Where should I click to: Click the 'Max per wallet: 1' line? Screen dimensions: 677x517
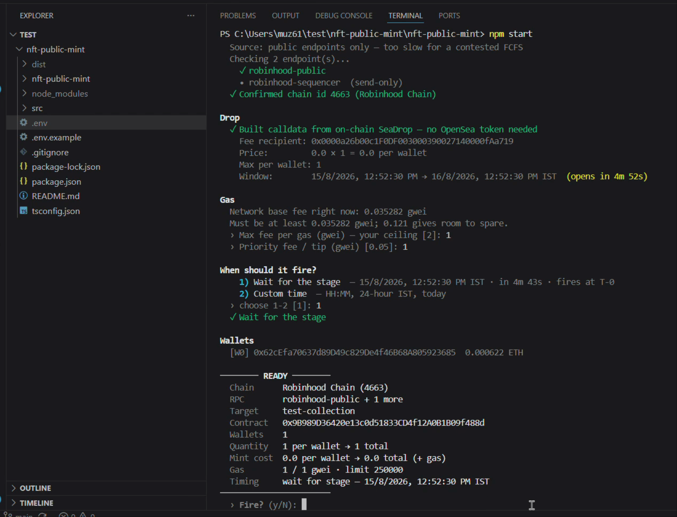280,165
